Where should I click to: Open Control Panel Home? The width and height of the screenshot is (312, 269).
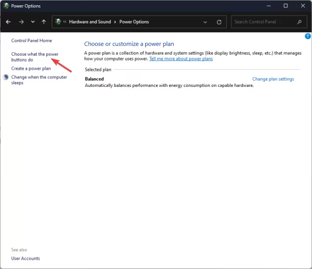point(32,41)
